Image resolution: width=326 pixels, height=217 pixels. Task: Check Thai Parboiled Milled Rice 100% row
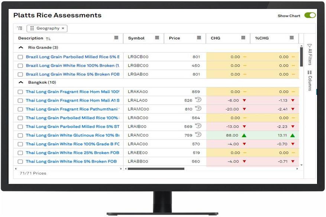[x=20, y=118]
